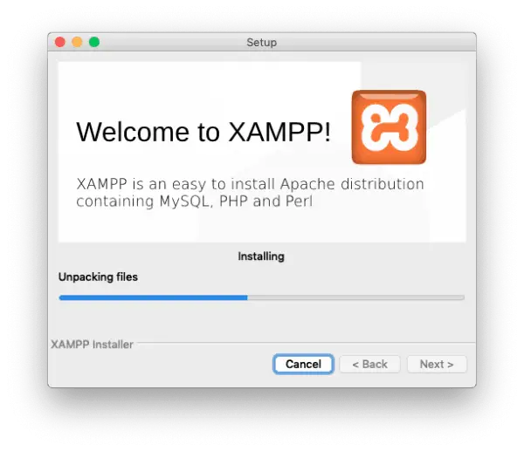Screen dimensions: 524x451
Task: Click the blue filled part of progress bar
Action: (153, 297)
